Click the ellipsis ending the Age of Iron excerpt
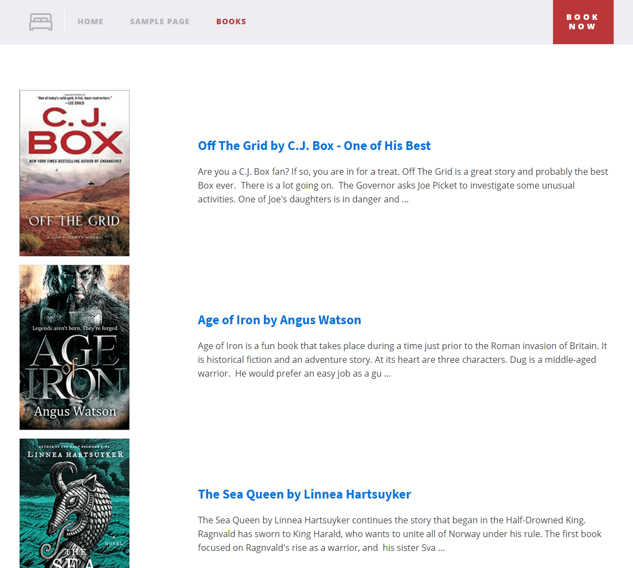This screenshot has width=633, height=568. [388, 373]
